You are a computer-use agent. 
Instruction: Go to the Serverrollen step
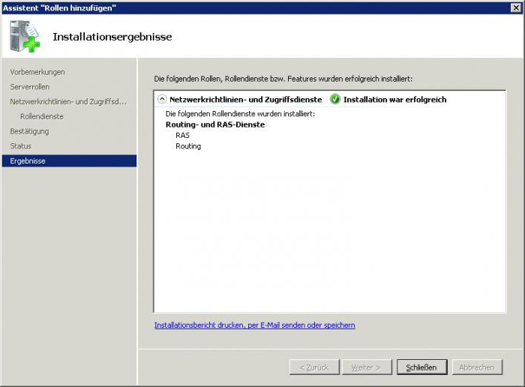pos(30,87)
